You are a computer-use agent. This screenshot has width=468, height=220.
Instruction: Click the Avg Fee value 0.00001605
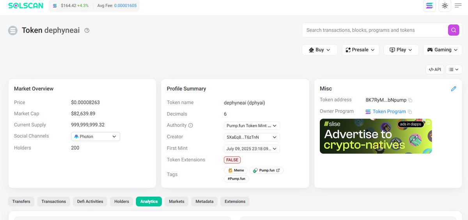125,6
